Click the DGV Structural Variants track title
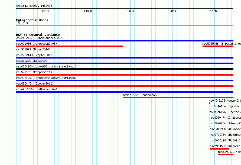The width and height of the screenshot is (241, 165). (38, 35)
